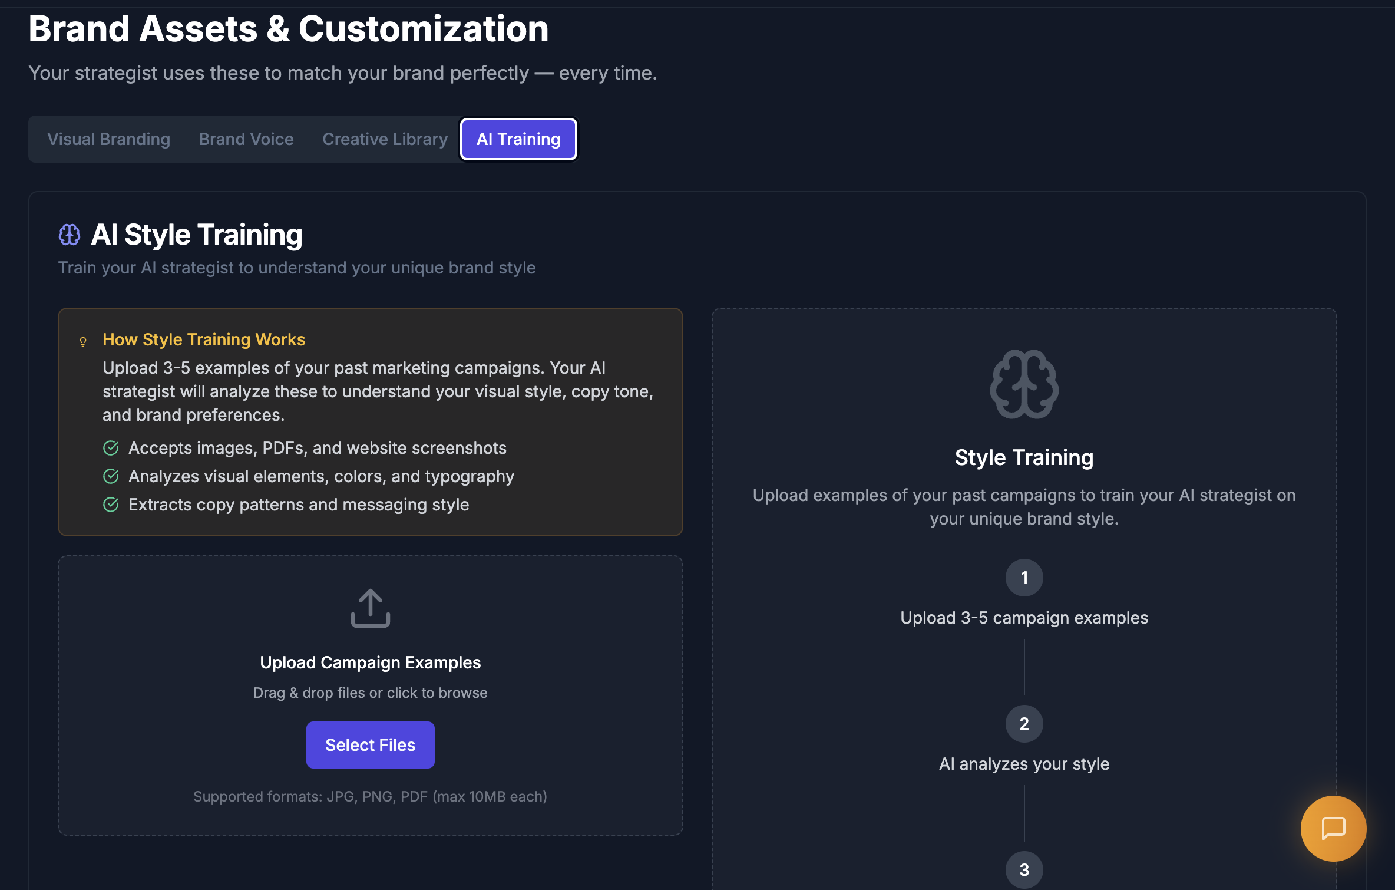Click the How Style Training Works heading
This screenshot has height=890, width=1395.
pos(204,339)
